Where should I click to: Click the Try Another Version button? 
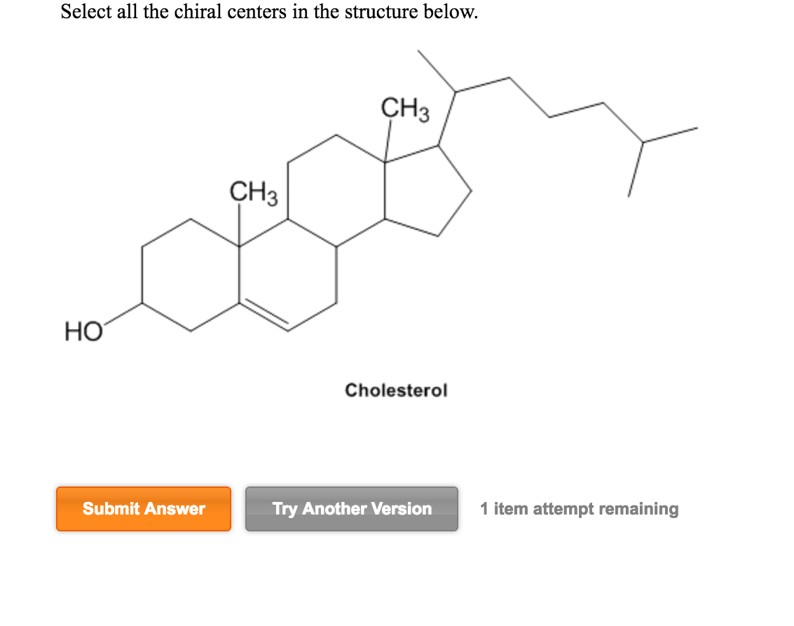point(351,509)
